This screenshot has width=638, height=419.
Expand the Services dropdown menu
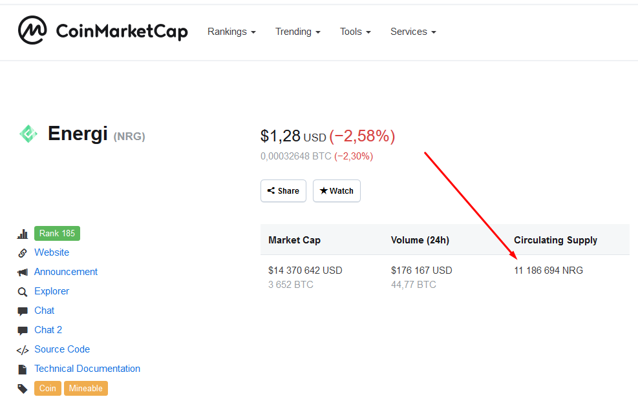point(413,32)
